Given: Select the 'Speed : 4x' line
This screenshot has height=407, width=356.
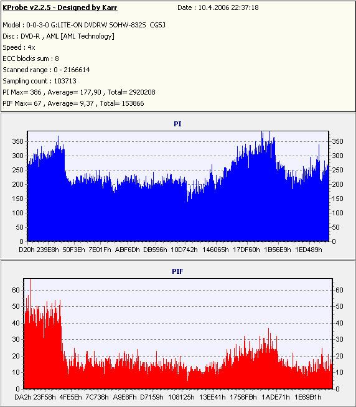Looking at the screenshot, I should (x=19, y=47).
